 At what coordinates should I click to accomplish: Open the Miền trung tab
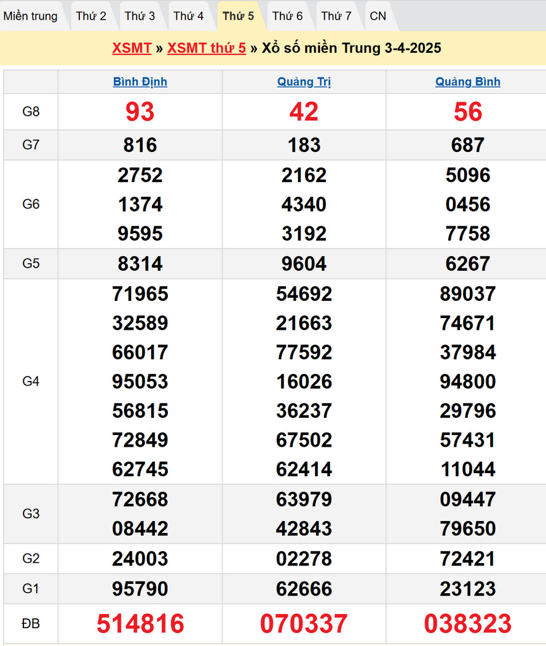[30, 16]
